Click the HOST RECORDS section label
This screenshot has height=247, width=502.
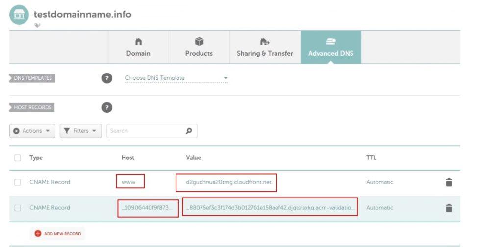click(x=32, y=107)
